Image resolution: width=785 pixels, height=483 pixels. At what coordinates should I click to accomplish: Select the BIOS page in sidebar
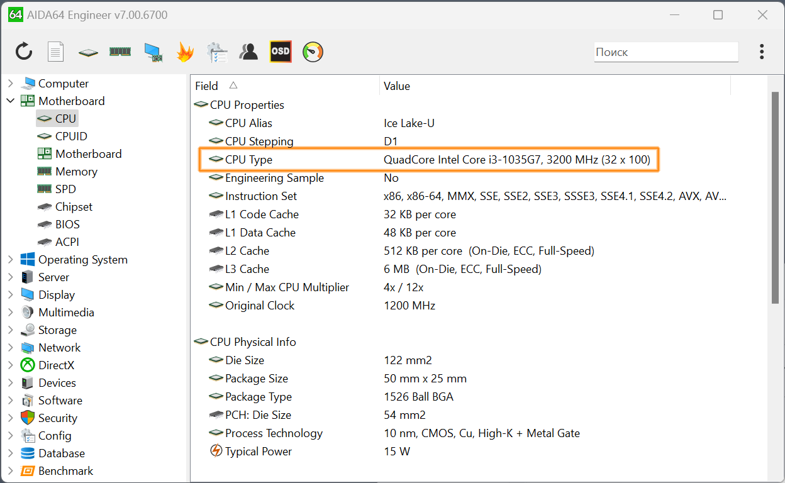coord(67,224)
